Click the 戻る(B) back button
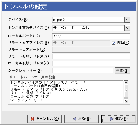138x125 pixels. point(82,119)
